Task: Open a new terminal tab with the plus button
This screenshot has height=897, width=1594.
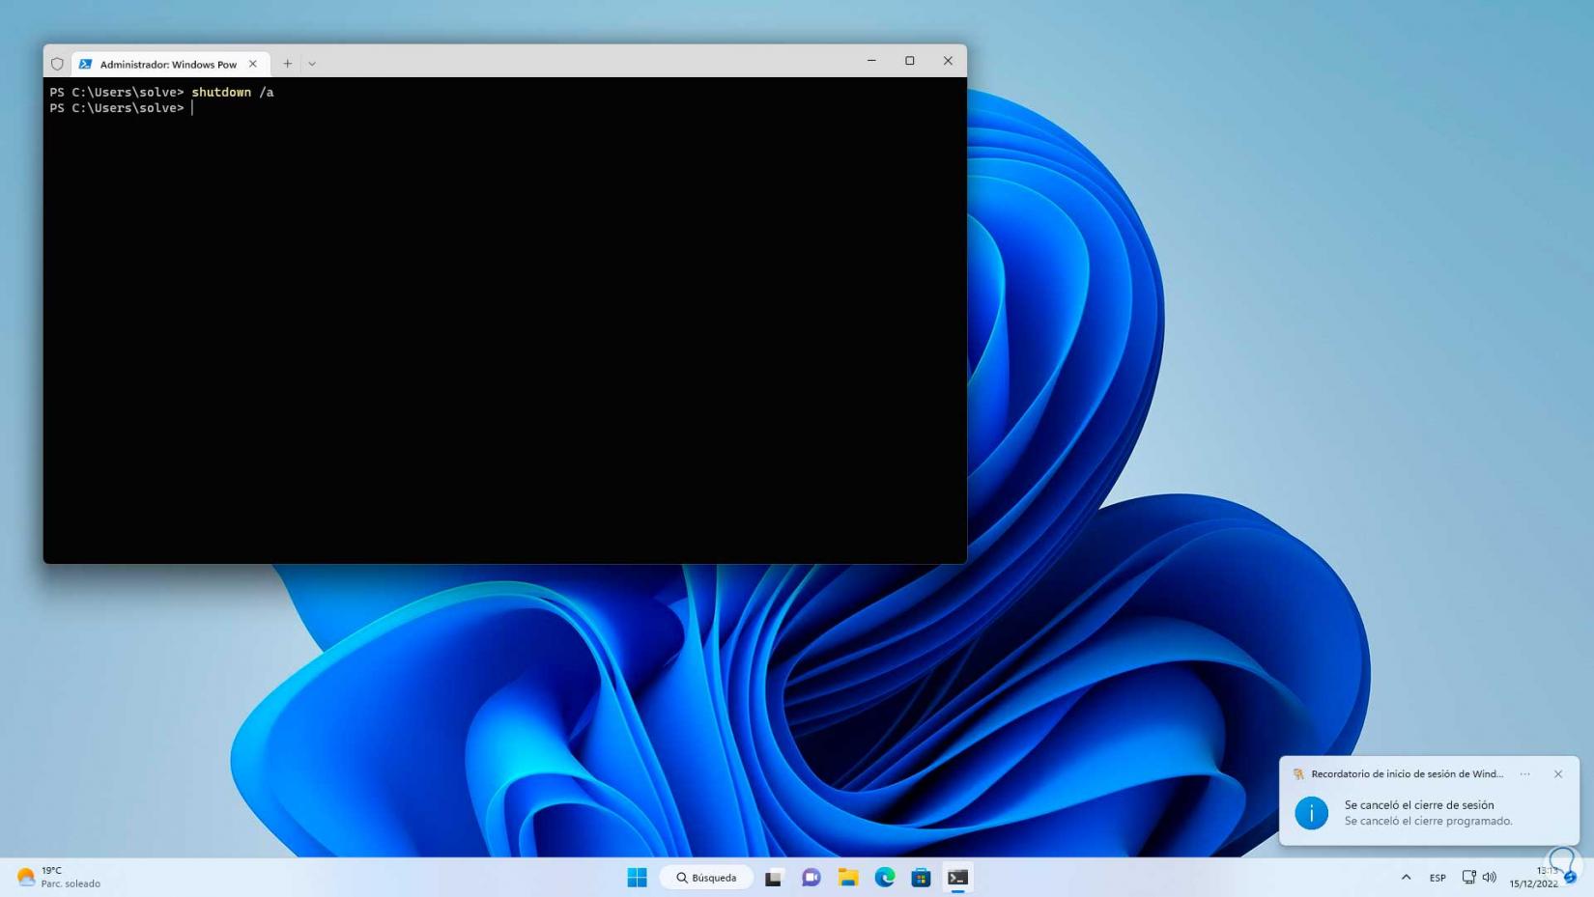Action: pos(287,64)
